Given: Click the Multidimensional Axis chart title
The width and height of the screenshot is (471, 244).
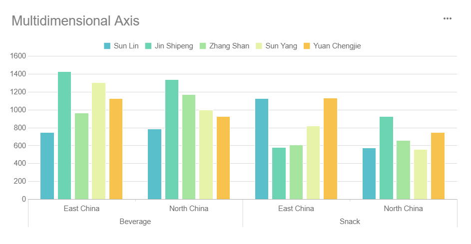Looking at the screenshot, I should click(x=75, y=21).
